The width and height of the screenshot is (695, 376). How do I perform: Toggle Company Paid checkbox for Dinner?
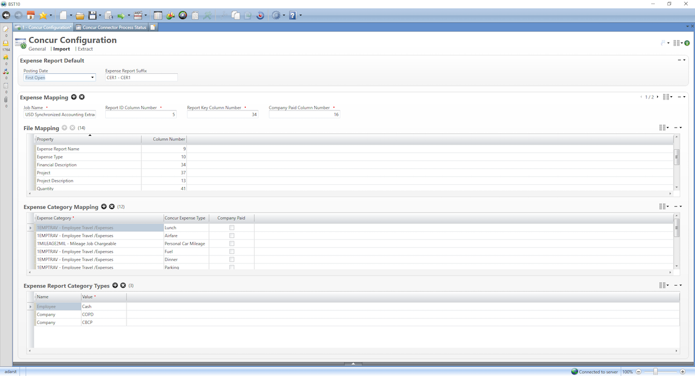point(232,260)
